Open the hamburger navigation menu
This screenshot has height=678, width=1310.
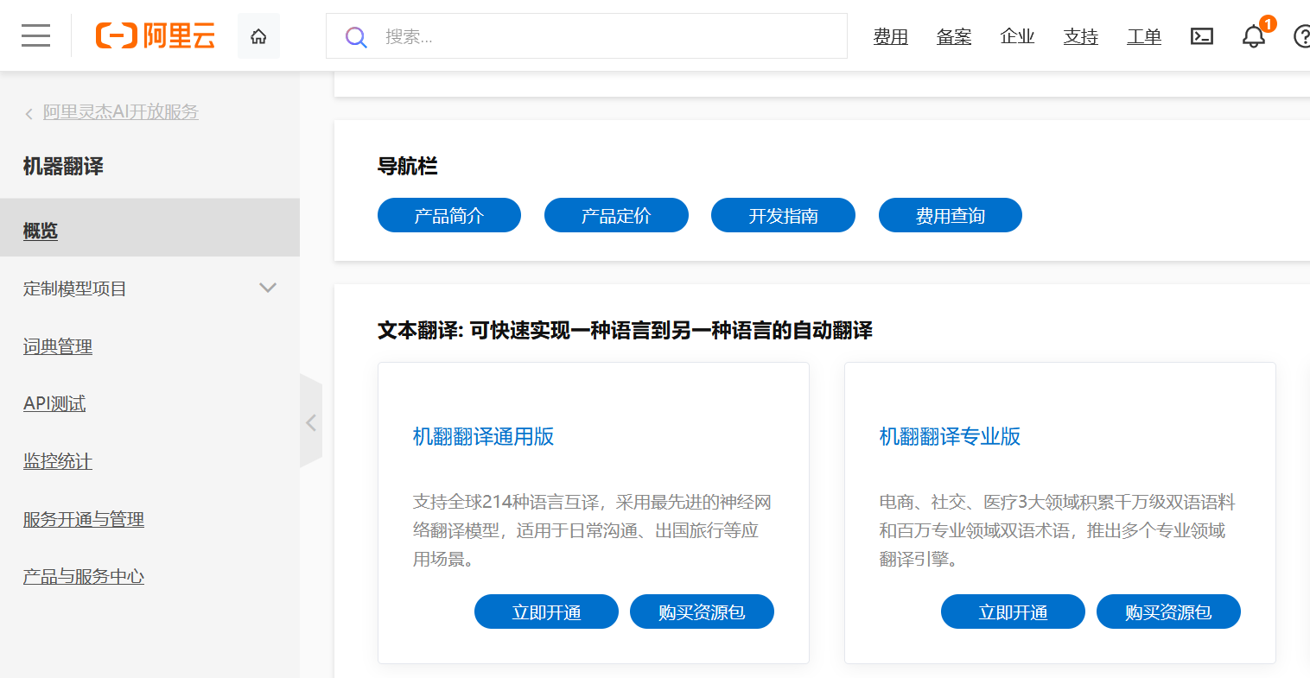pos(35,35)
